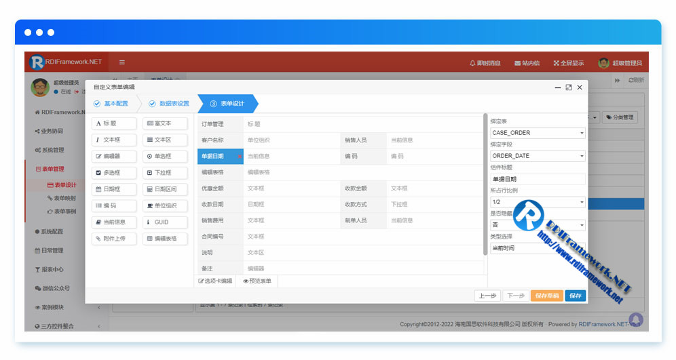Delete the selected 单据日期 field

pyautogui.click(x=240, y=157)
